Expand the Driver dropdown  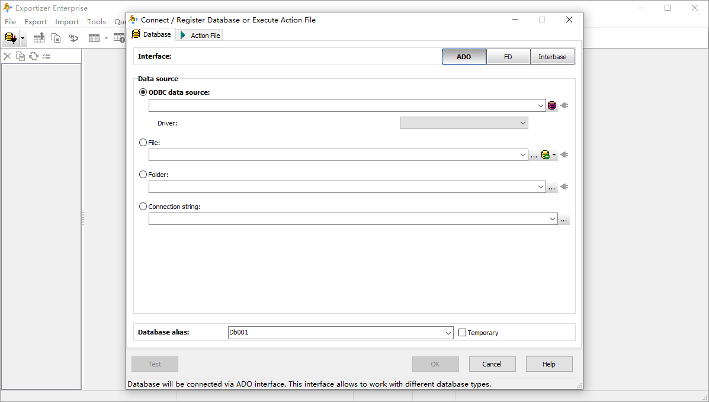(x=522, y=123)
